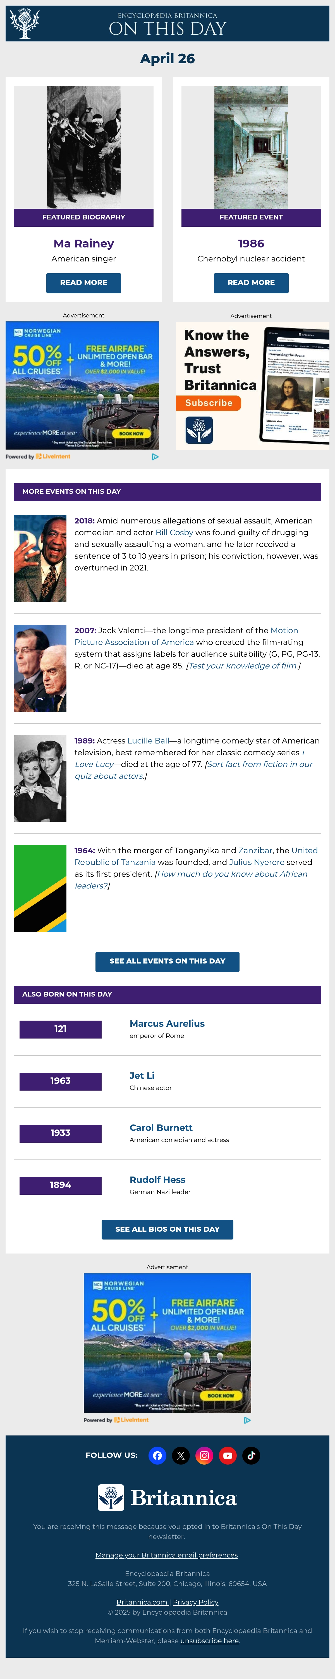This screenshot has width=335, height=1679.
Task: Click Manage your Britannica email preferences
Action: [x=167, y=1555]
